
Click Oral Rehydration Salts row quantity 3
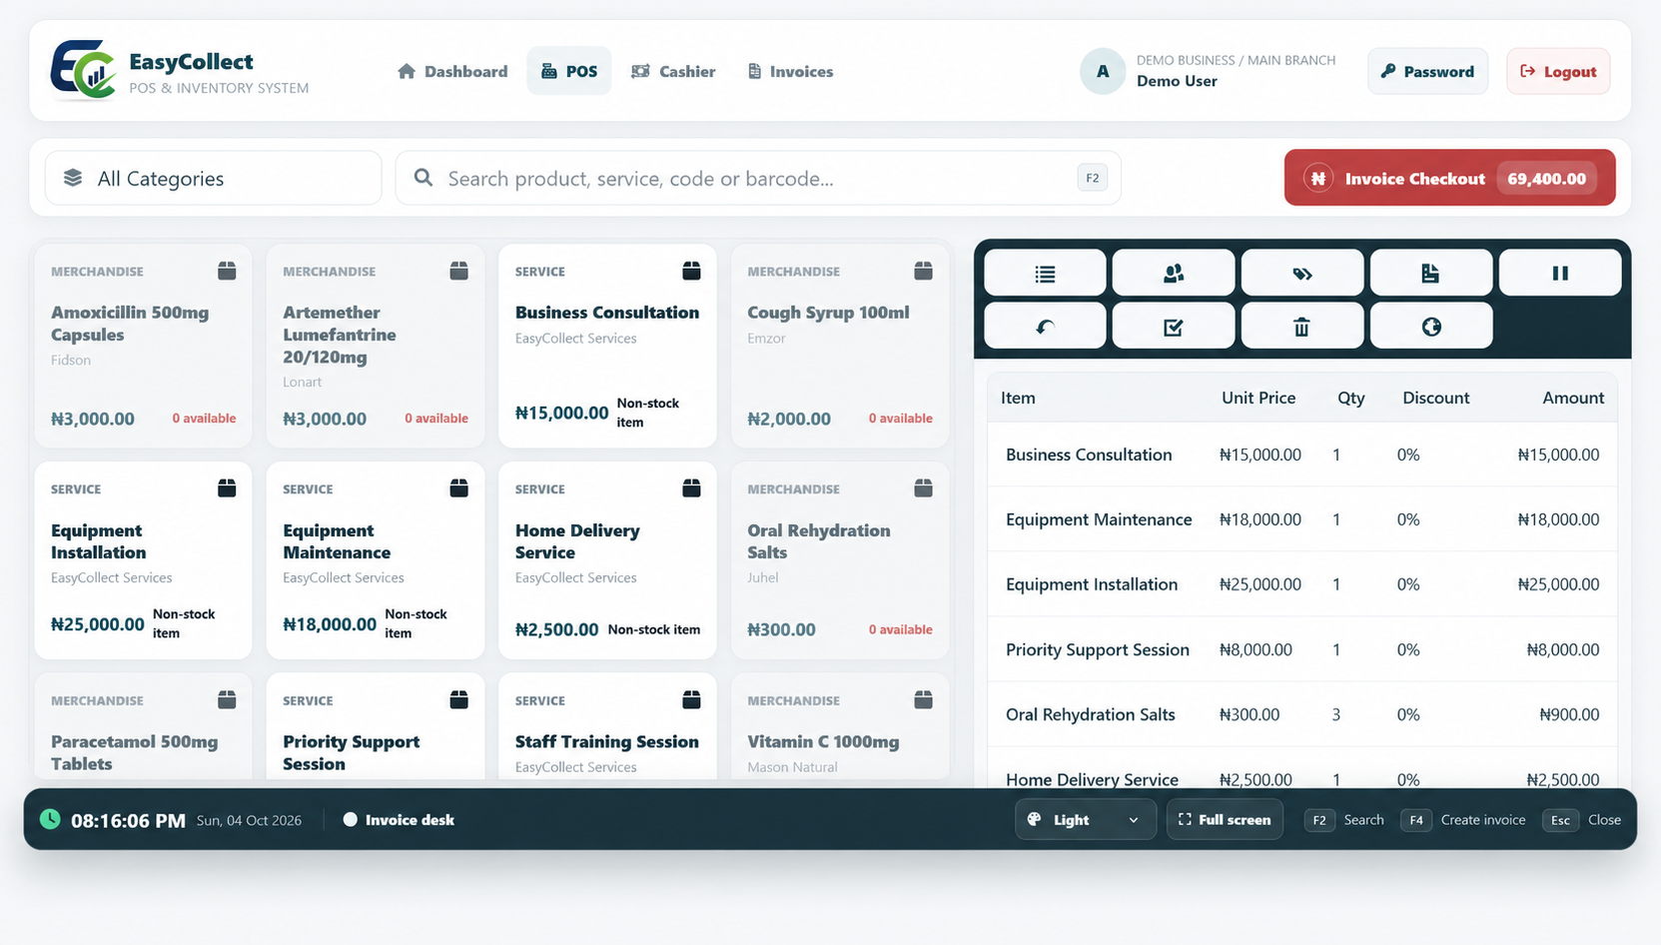pos(1336,714)
